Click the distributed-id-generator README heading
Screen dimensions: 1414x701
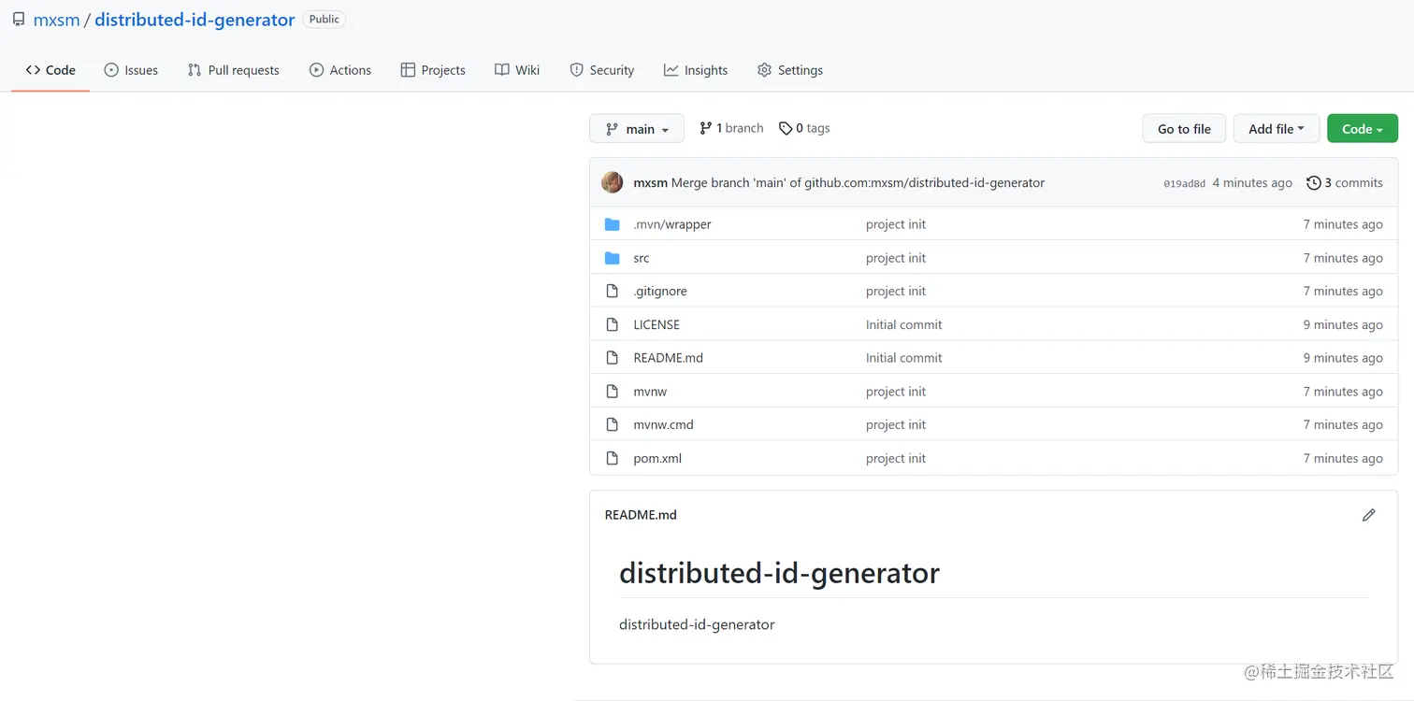(x=779, y=573)
